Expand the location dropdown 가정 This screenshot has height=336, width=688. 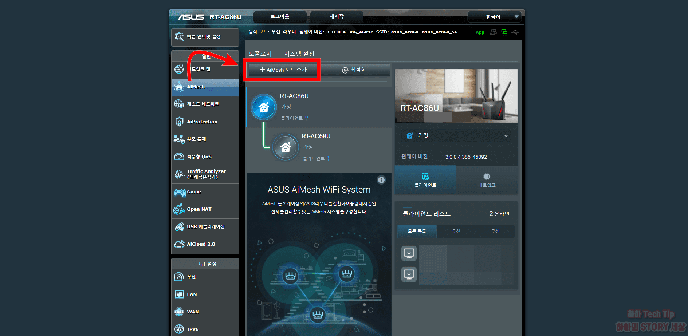pyautogui.click(x=456, y=135)
